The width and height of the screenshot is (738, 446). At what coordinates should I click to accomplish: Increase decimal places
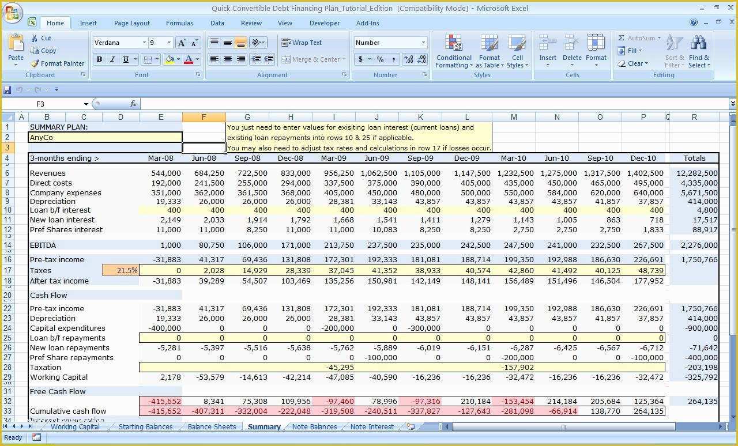point(408,59)
